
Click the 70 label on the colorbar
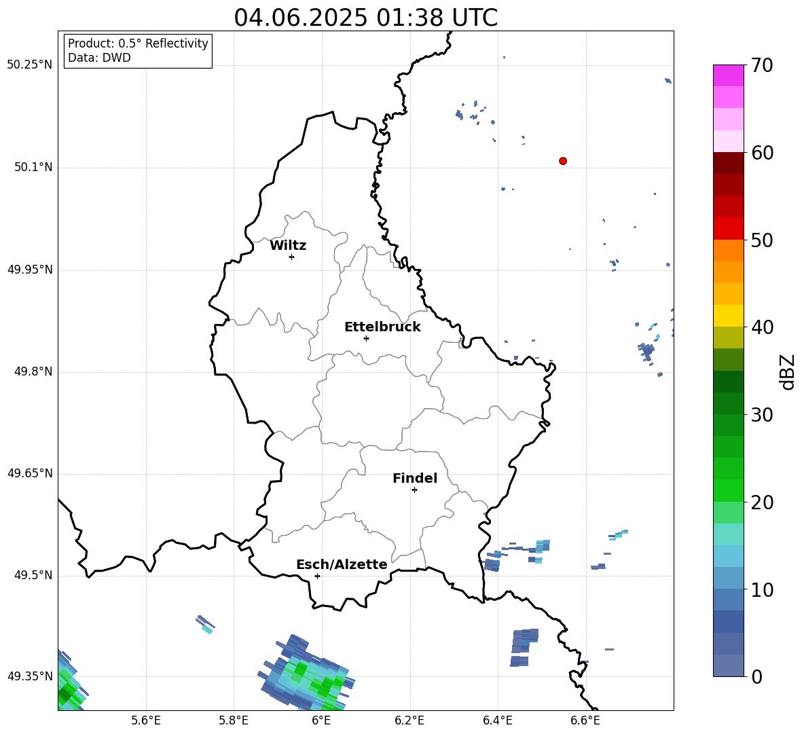click(x=762, y=65)
